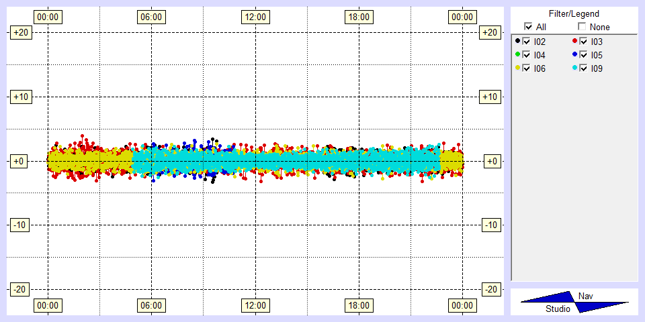Screen dimensions: 645x322
Task: Disable the I05 series checkbox
Action: 583,55
